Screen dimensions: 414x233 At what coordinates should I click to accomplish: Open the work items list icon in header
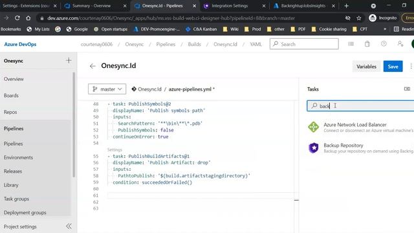tap(351, 44)
